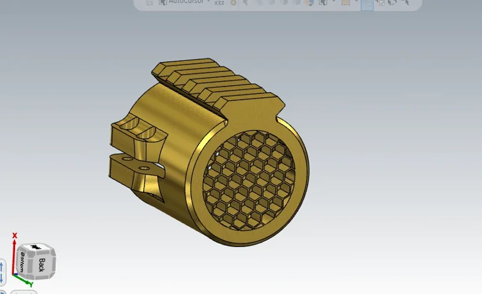Image resolution: width=482 pixels, height=294 pixels.
Task: Click the cursor icon at the toolbar's right end
Action: click(406, 3)
